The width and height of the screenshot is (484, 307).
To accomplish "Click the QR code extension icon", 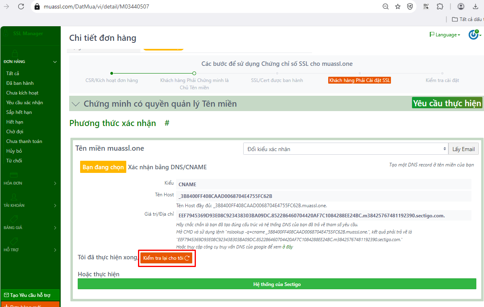I will (426, 6).
